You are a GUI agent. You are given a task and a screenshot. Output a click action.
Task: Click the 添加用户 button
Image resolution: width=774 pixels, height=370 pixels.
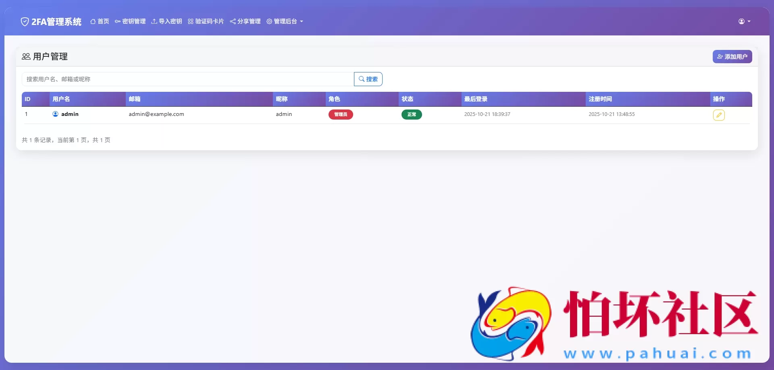pyautogui.click(x=733, y=56)
